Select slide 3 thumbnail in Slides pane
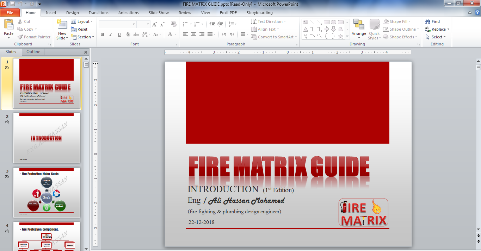 pyautogui.click(x=47, y=192)
